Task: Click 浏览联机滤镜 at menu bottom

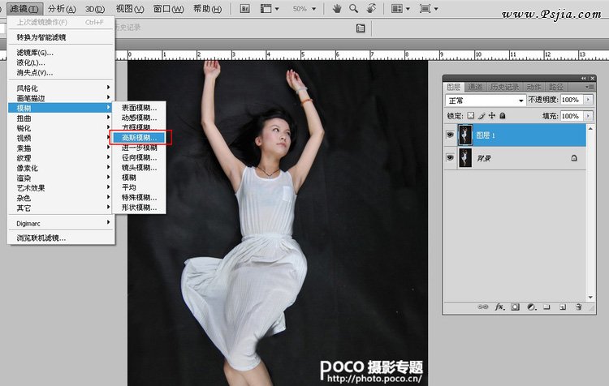Action: point(41,238)
